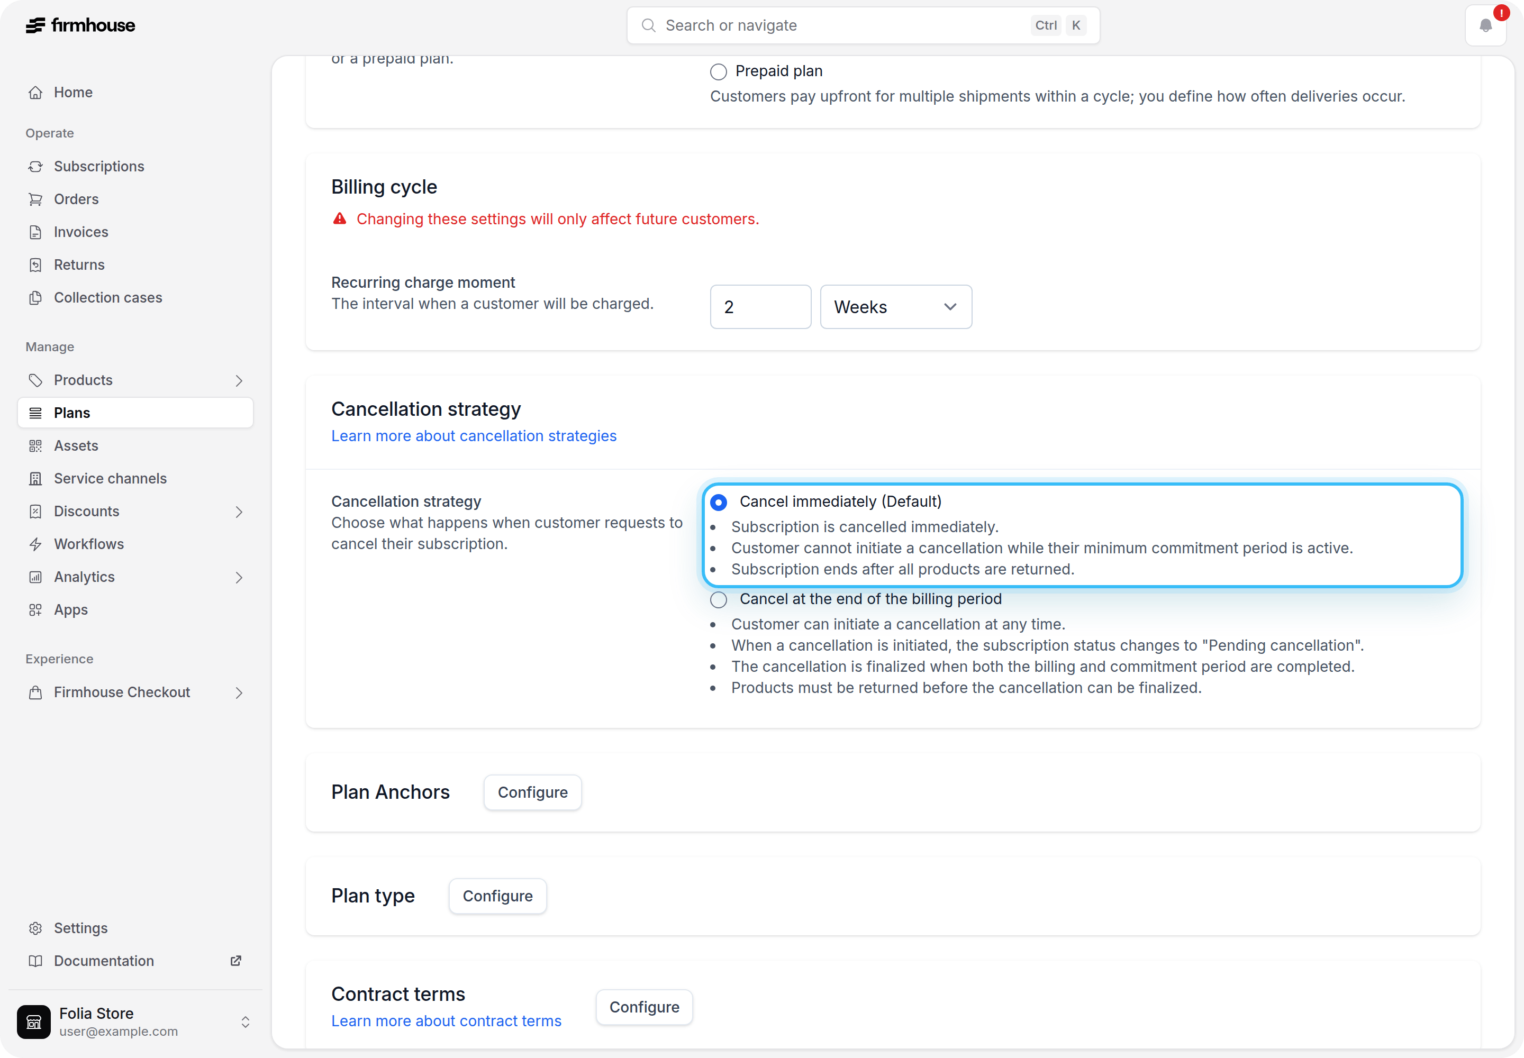Open the Weeks interval dropdown

click(x=896, y=307)
